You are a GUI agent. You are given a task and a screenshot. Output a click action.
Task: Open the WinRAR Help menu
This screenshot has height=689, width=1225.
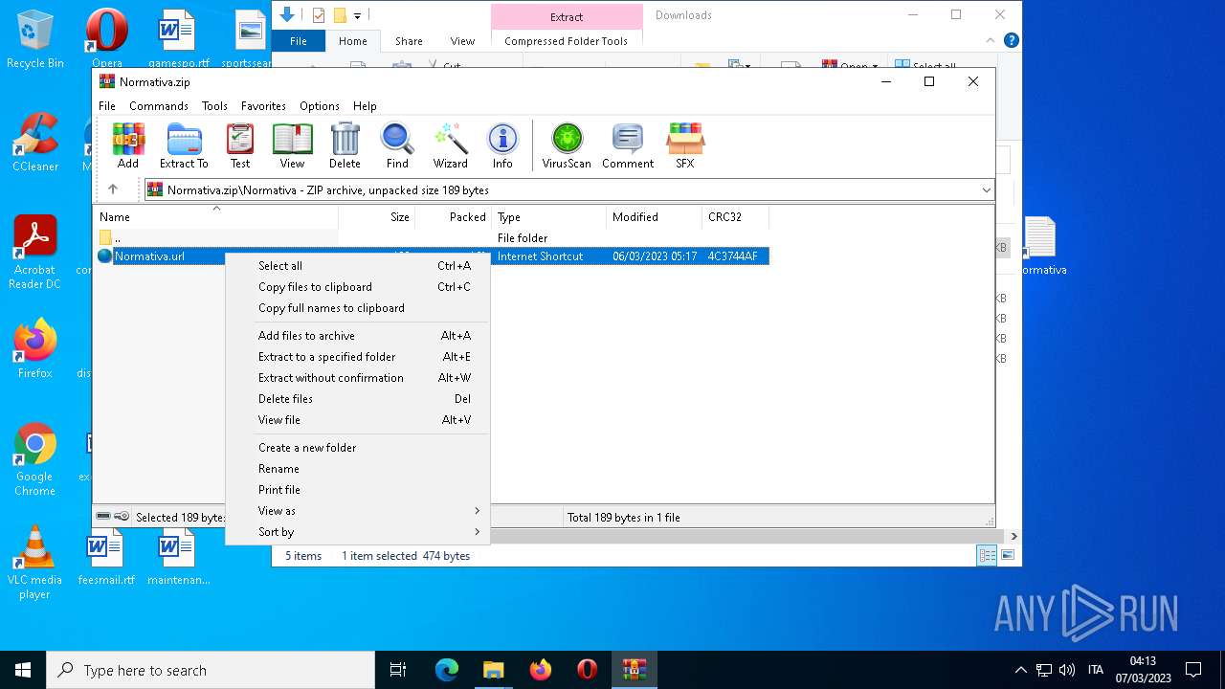[x=365, y=106]
